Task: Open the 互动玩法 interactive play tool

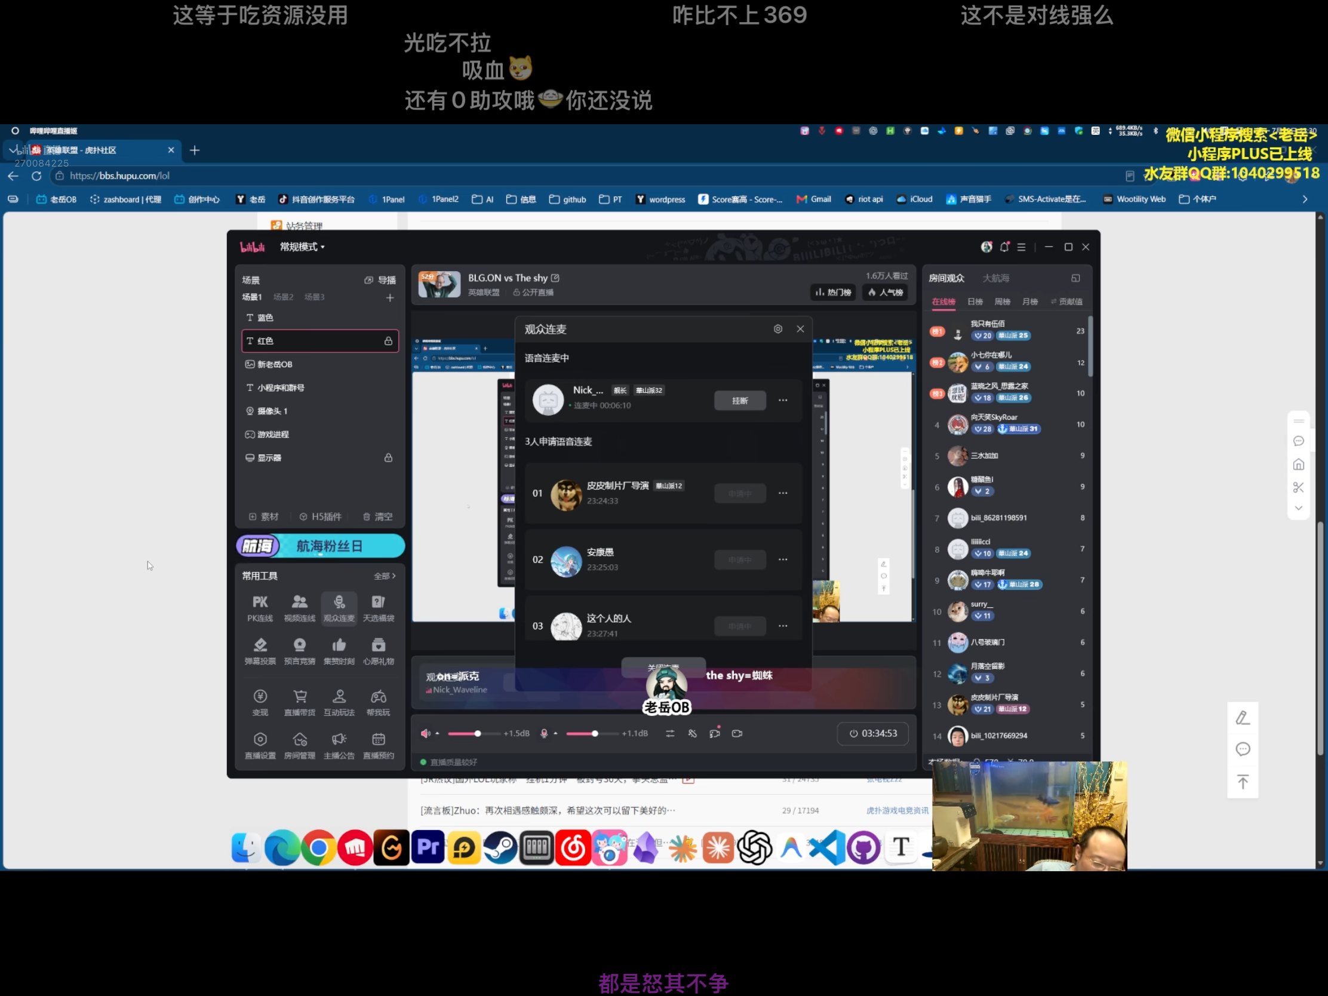Action: coord(339,702)
